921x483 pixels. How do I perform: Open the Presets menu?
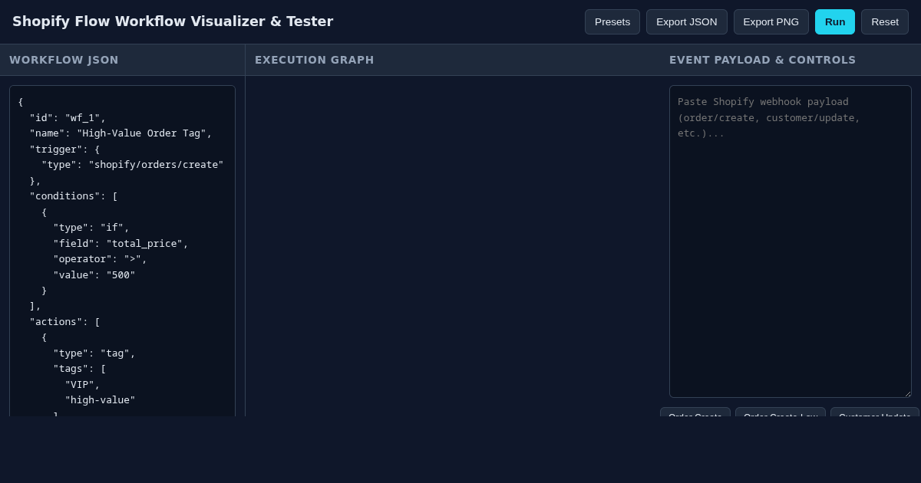612,21
